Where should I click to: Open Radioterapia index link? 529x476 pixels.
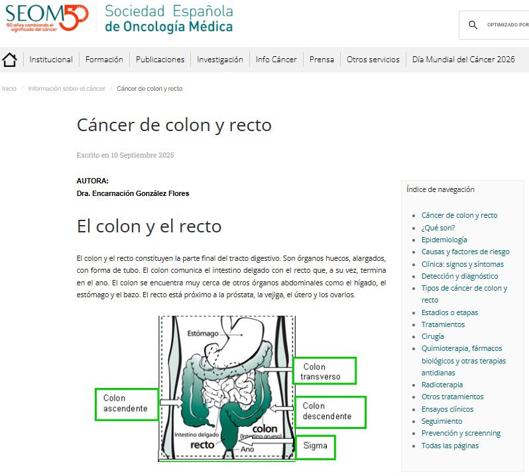(x=442, y=385)
